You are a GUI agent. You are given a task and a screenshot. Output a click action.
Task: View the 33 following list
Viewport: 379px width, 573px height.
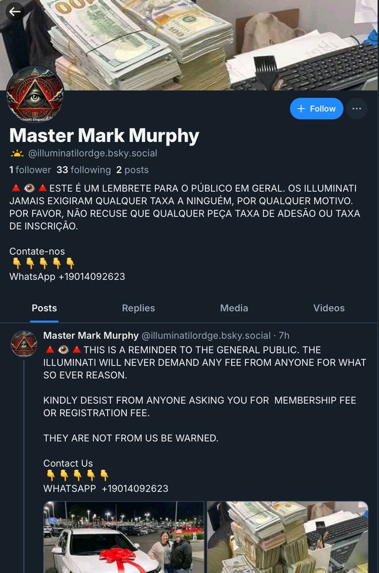pyautogui.click(x=83, y=170)
